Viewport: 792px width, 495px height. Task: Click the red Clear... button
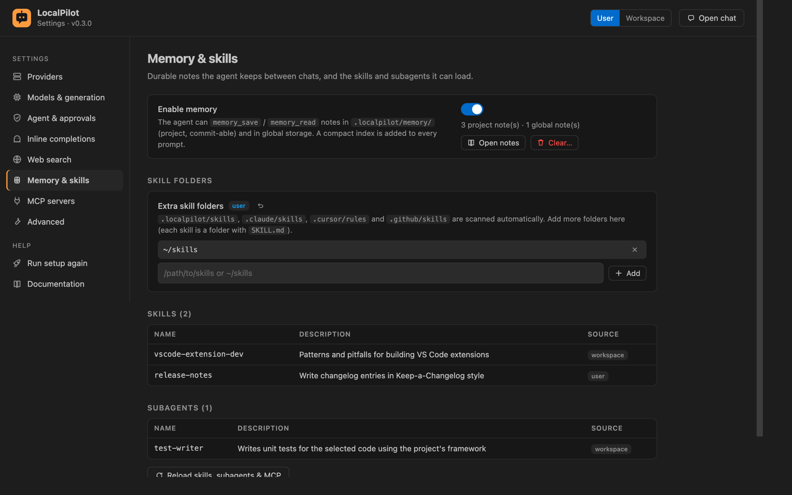554,143
